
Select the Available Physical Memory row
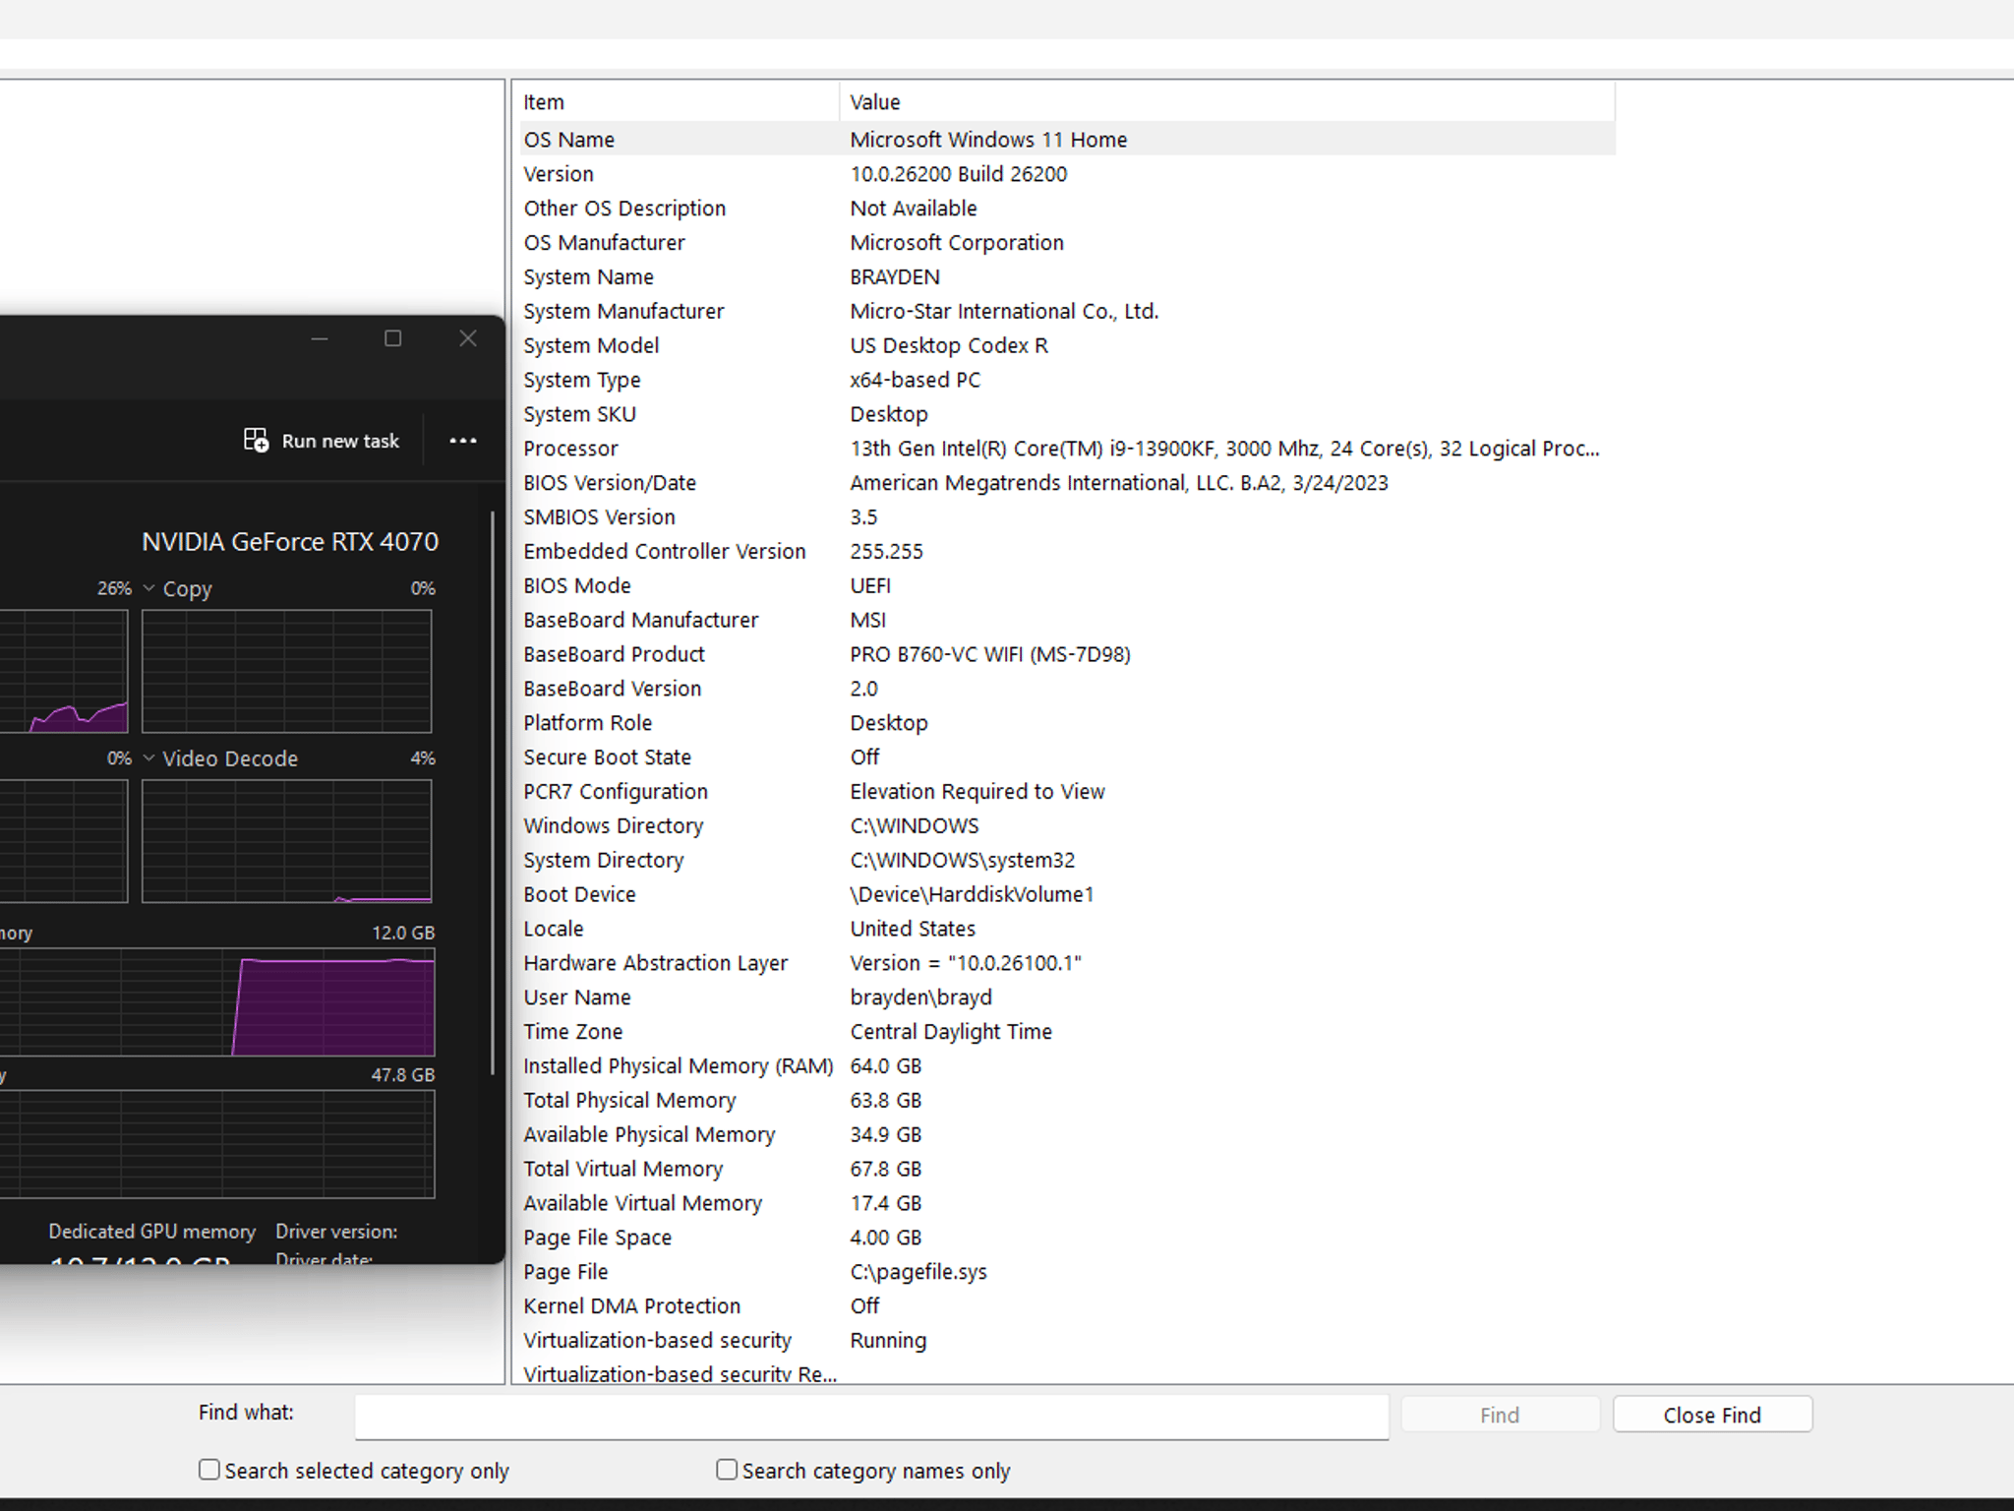click(x=1067, y=1135)
